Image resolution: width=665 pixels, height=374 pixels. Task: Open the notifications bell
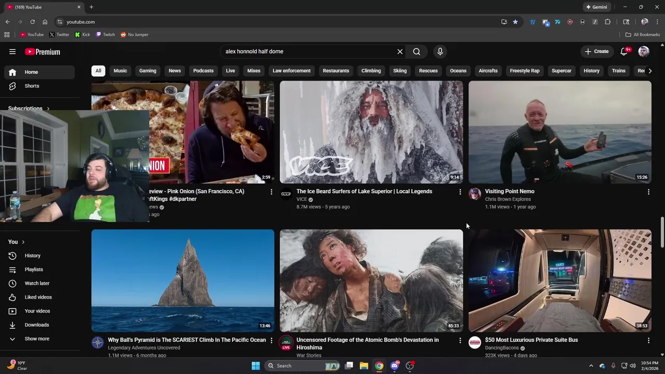624,51
